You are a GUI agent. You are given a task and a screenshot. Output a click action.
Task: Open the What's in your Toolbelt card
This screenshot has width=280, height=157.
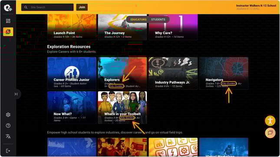point(122,108)
